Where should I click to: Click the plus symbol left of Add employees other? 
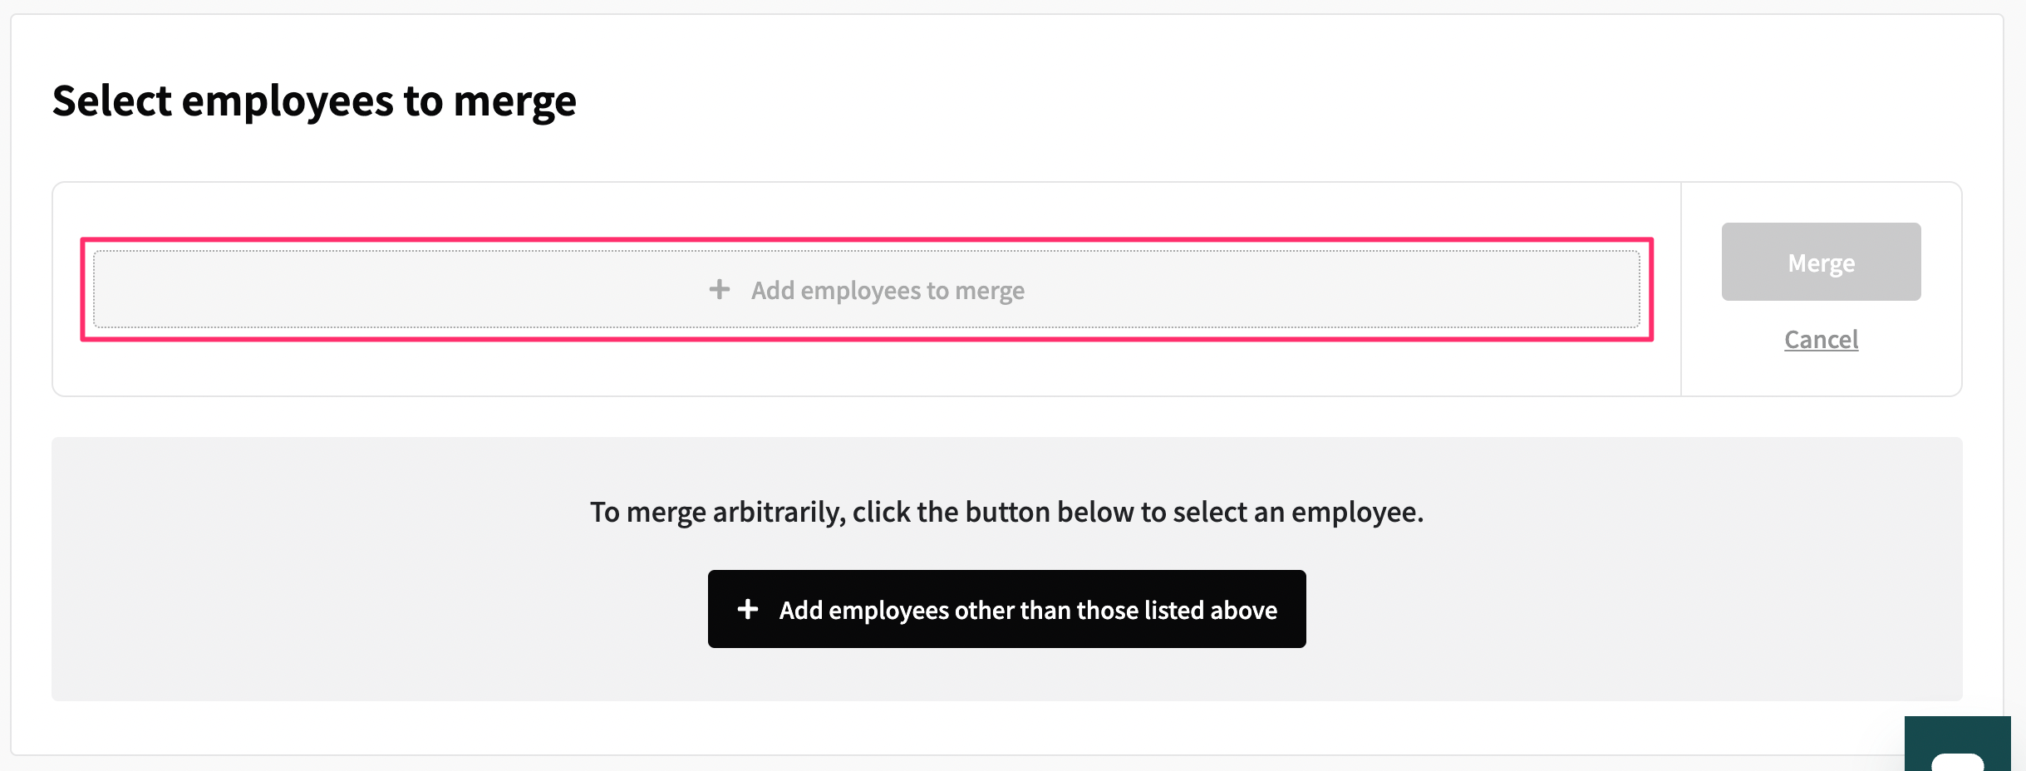(x=748, y=609)
